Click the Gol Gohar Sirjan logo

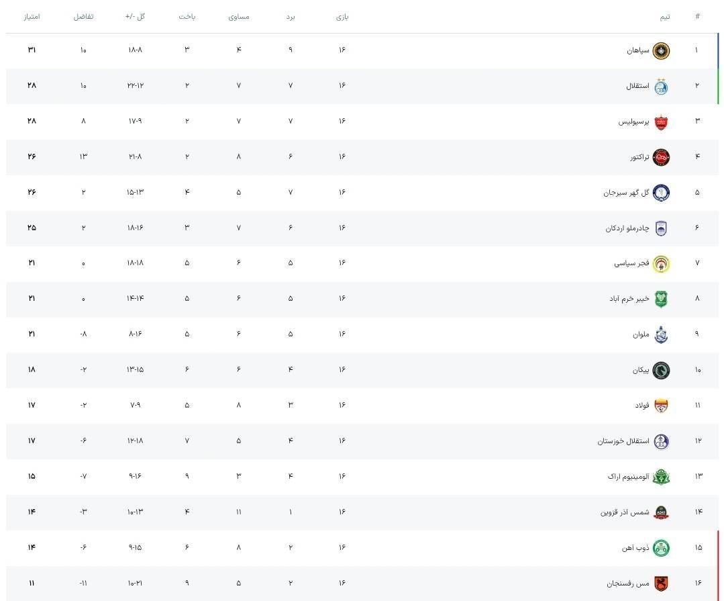[x=661, y=193]
